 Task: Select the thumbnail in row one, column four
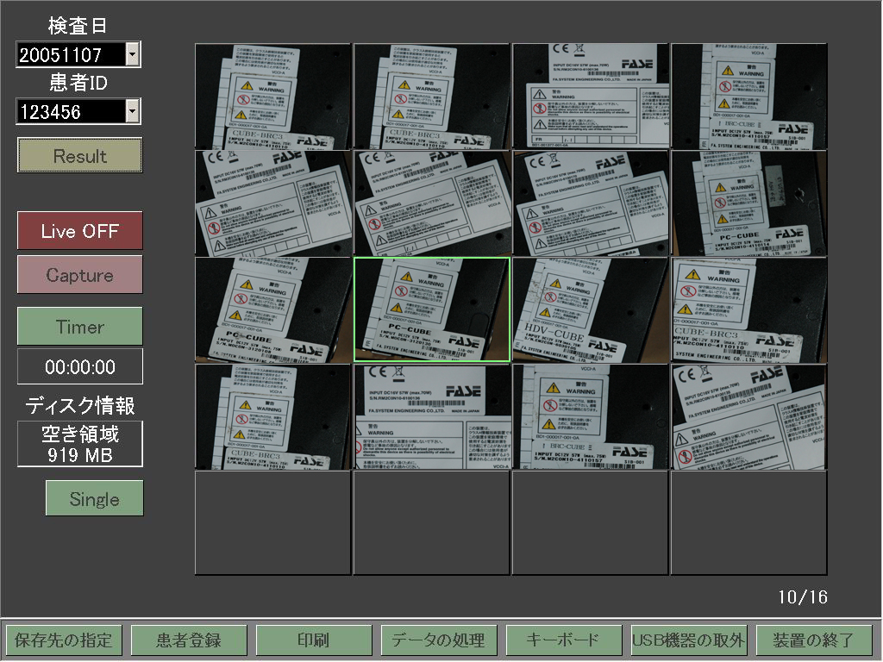coord(749,97)
